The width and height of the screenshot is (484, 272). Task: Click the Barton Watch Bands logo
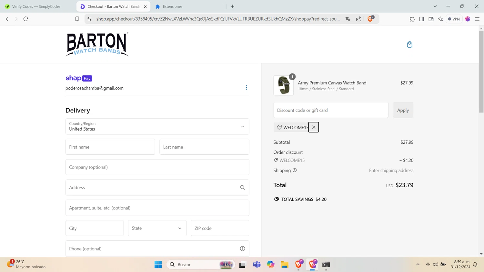click(97, 44)
